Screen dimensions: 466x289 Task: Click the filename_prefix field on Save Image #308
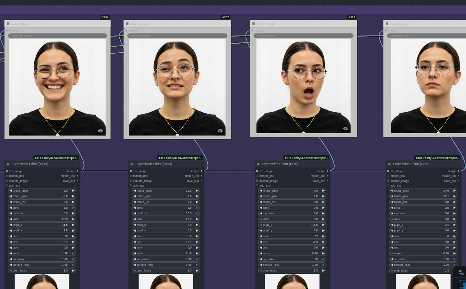pos(304,36)
